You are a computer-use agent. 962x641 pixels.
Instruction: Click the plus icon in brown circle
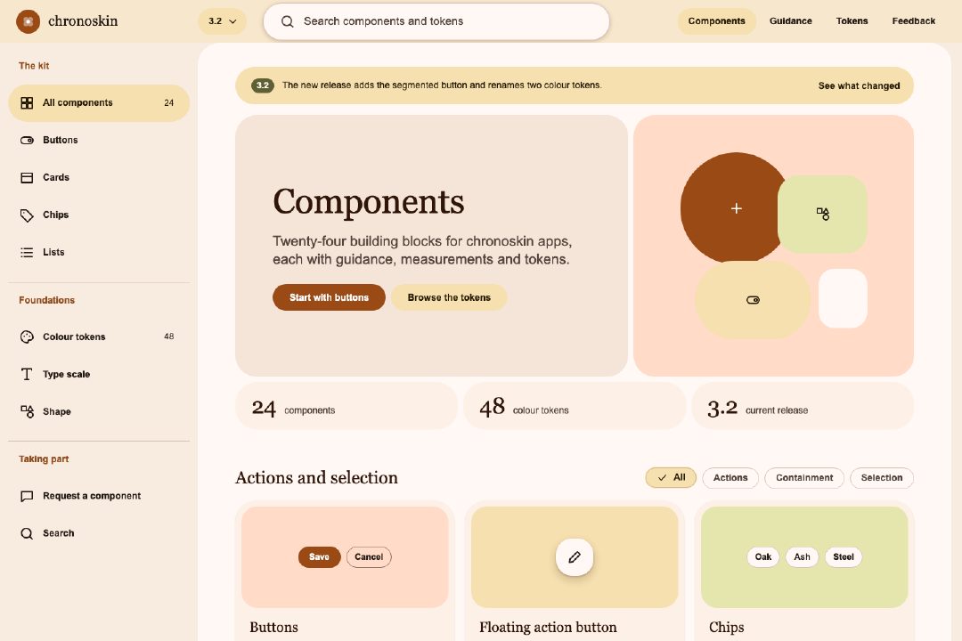(737, 208)
